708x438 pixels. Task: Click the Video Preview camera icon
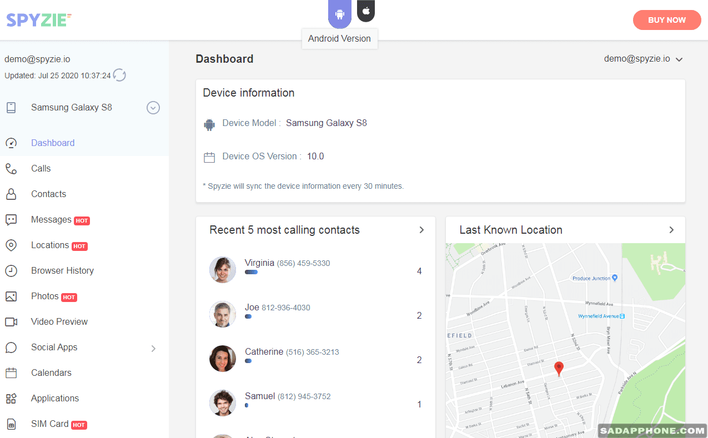[11, 322]
